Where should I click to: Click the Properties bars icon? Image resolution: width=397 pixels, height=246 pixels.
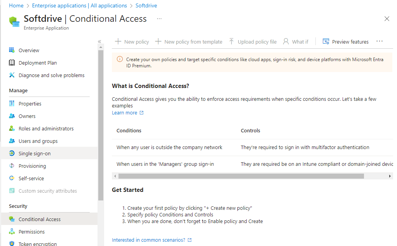[12, 103]
